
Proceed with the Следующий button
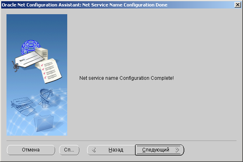[x=160, y=150]
